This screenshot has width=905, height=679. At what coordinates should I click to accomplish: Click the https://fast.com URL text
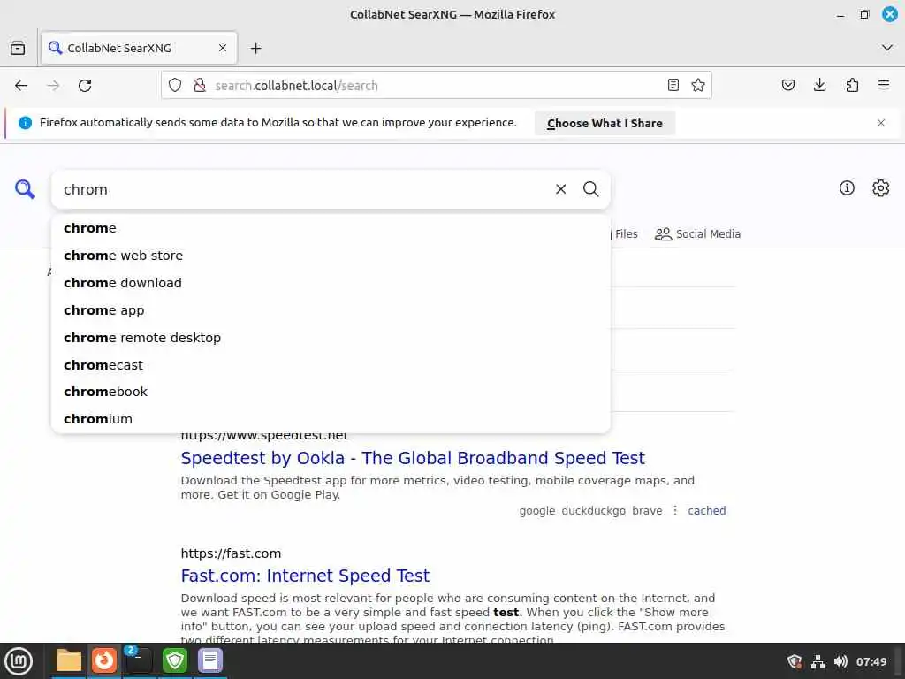point(231,553)
